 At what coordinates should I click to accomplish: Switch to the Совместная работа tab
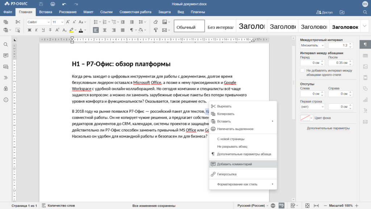point(136,12)
